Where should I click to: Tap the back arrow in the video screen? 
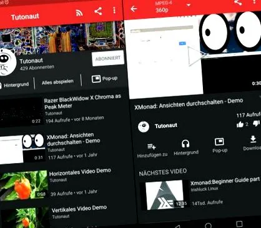[134, 9]
